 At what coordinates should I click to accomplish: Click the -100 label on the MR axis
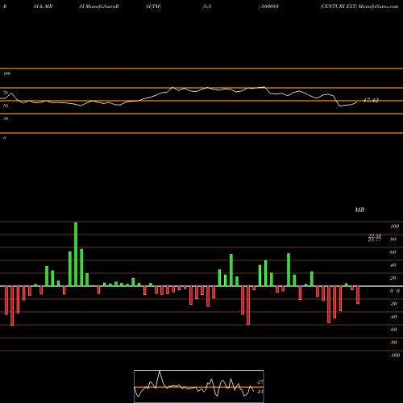tap(395, 355)
